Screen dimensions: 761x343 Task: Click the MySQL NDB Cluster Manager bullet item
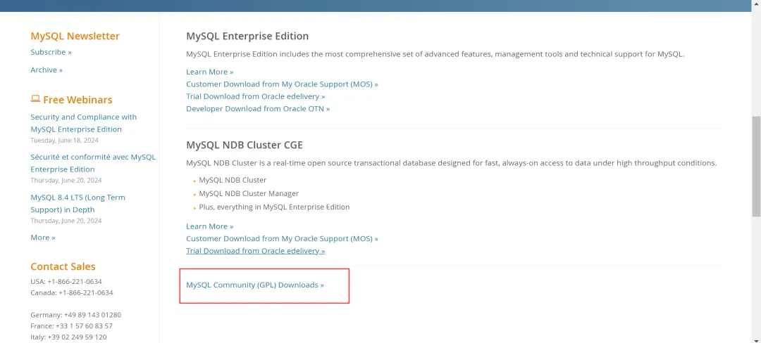249,193
